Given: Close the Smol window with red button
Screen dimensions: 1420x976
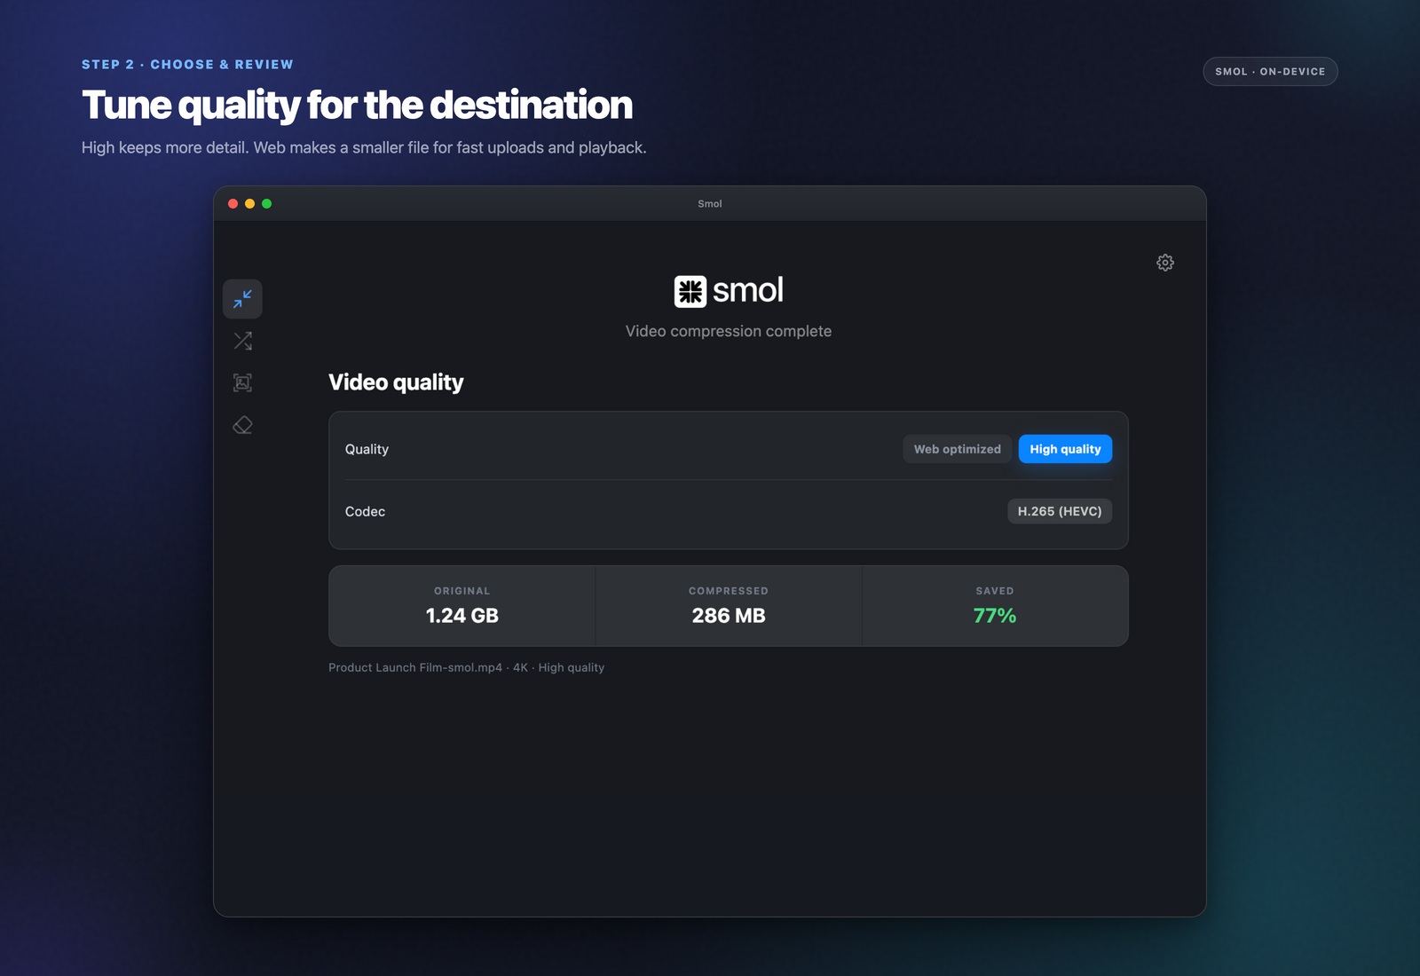Looking at the screenshot, I should coord(233,204).
